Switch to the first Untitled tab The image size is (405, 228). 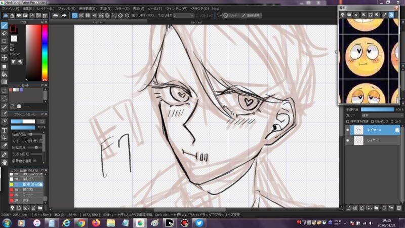point(98,22)
